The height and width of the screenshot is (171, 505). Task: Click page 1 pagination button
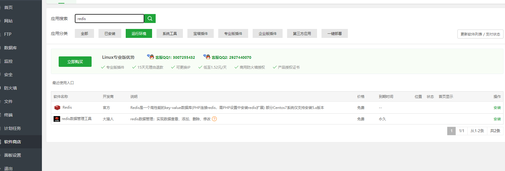tap(451, 131)
